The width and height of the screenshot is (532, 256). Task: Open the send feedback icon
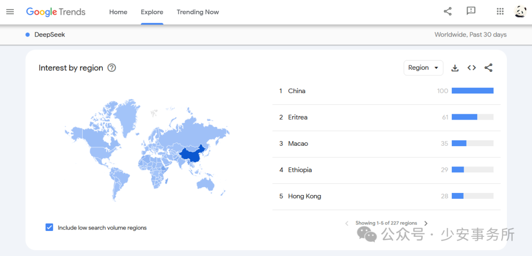(471, 11)
